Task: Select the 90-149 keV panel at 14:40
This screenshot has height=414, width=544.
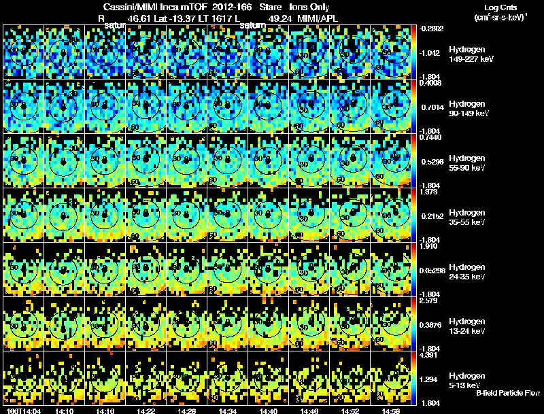Action: pyautogui.click(x=269, y=106)
